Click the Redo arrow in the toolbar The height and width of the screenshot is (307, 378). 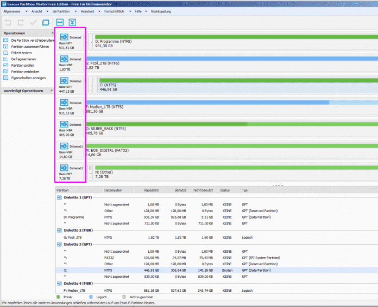click(x=21, y=22)
